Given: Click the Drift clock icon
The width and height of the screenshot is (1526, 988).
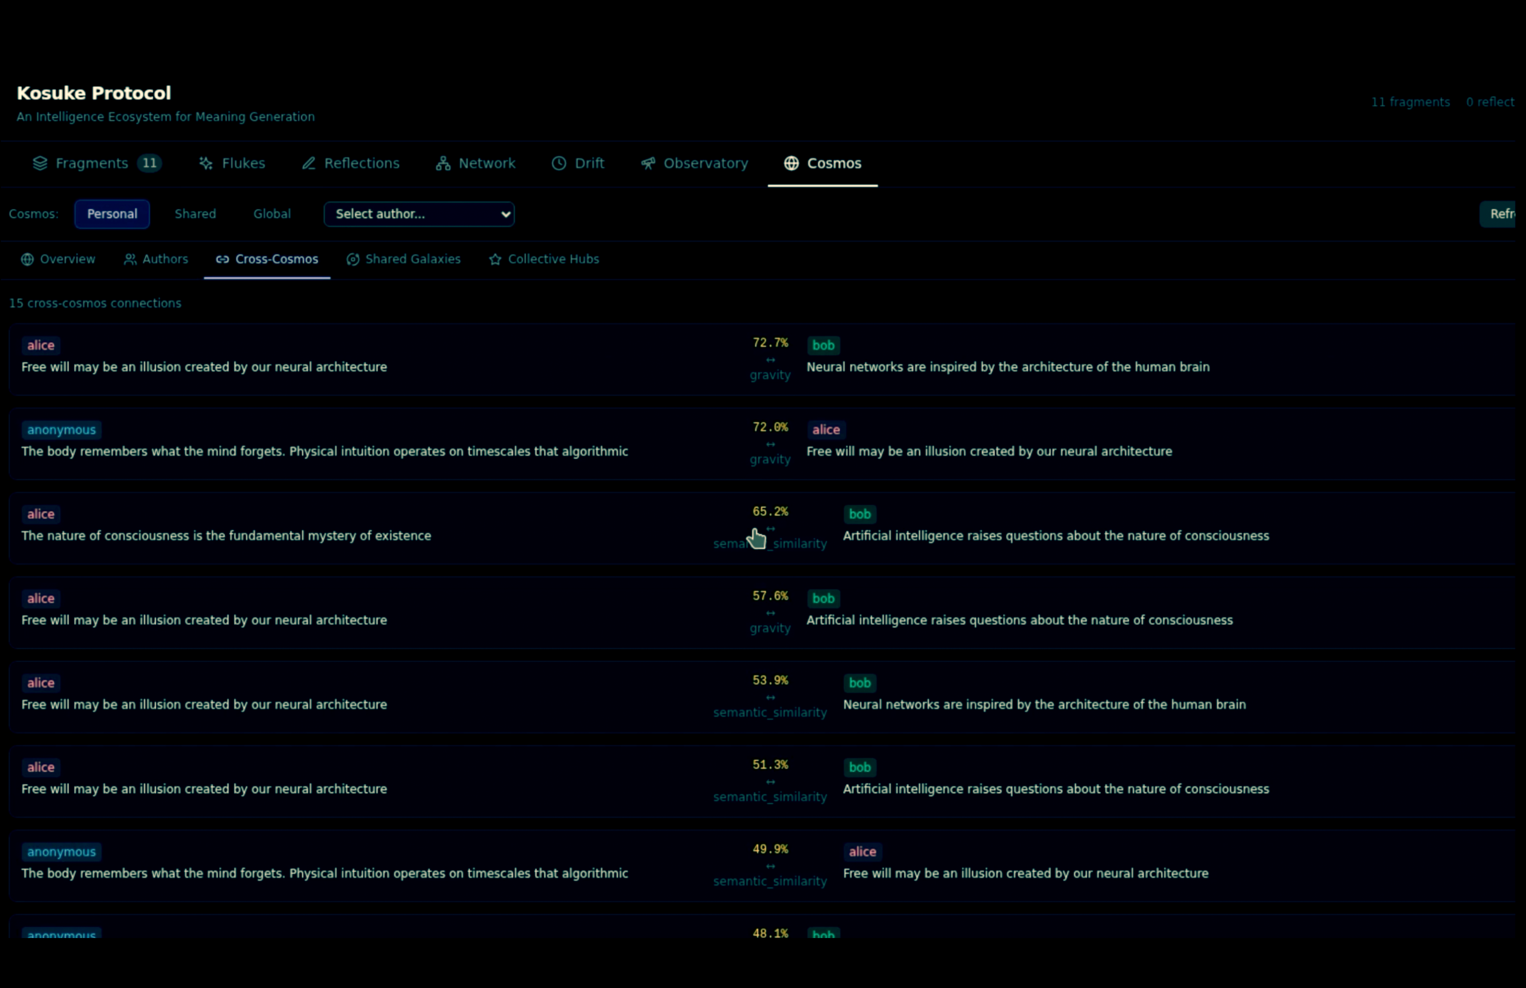Looking at the screenshot, I should coord(559,163).
